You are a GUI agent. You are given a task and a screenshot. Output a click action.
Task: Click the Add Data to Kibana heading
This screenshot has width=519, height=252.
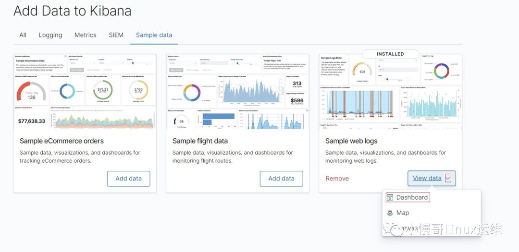(72, 11)
